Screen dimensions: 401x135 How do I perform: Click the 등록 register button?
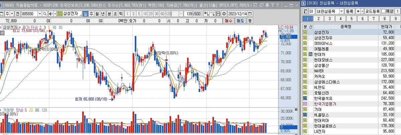coord(350,11)
